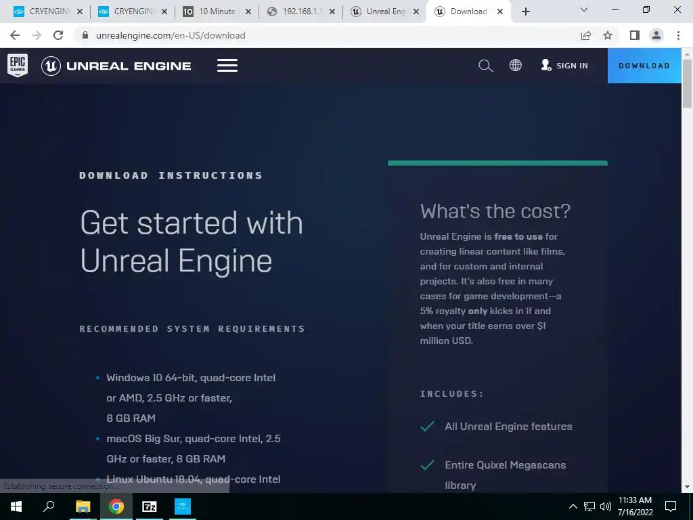Open 7-Zip from taskbar

click(x=149, y=506)
